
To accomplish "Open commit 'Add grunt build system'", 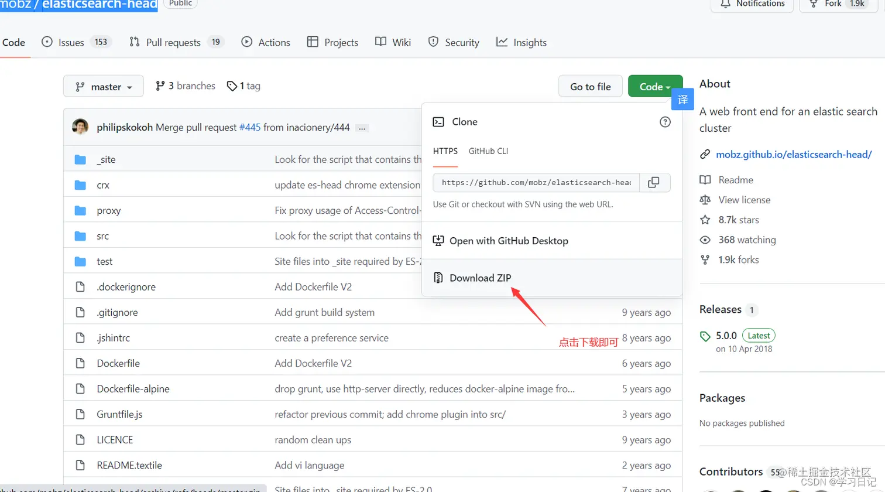I will [324, 312].
